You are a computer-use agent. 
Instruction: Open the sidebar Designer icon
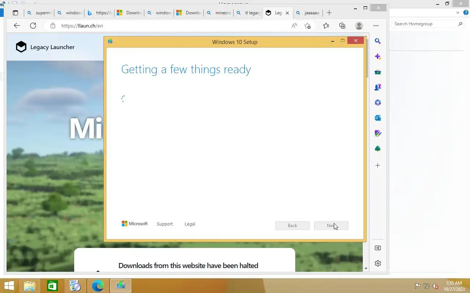click(x=377, y=133)
